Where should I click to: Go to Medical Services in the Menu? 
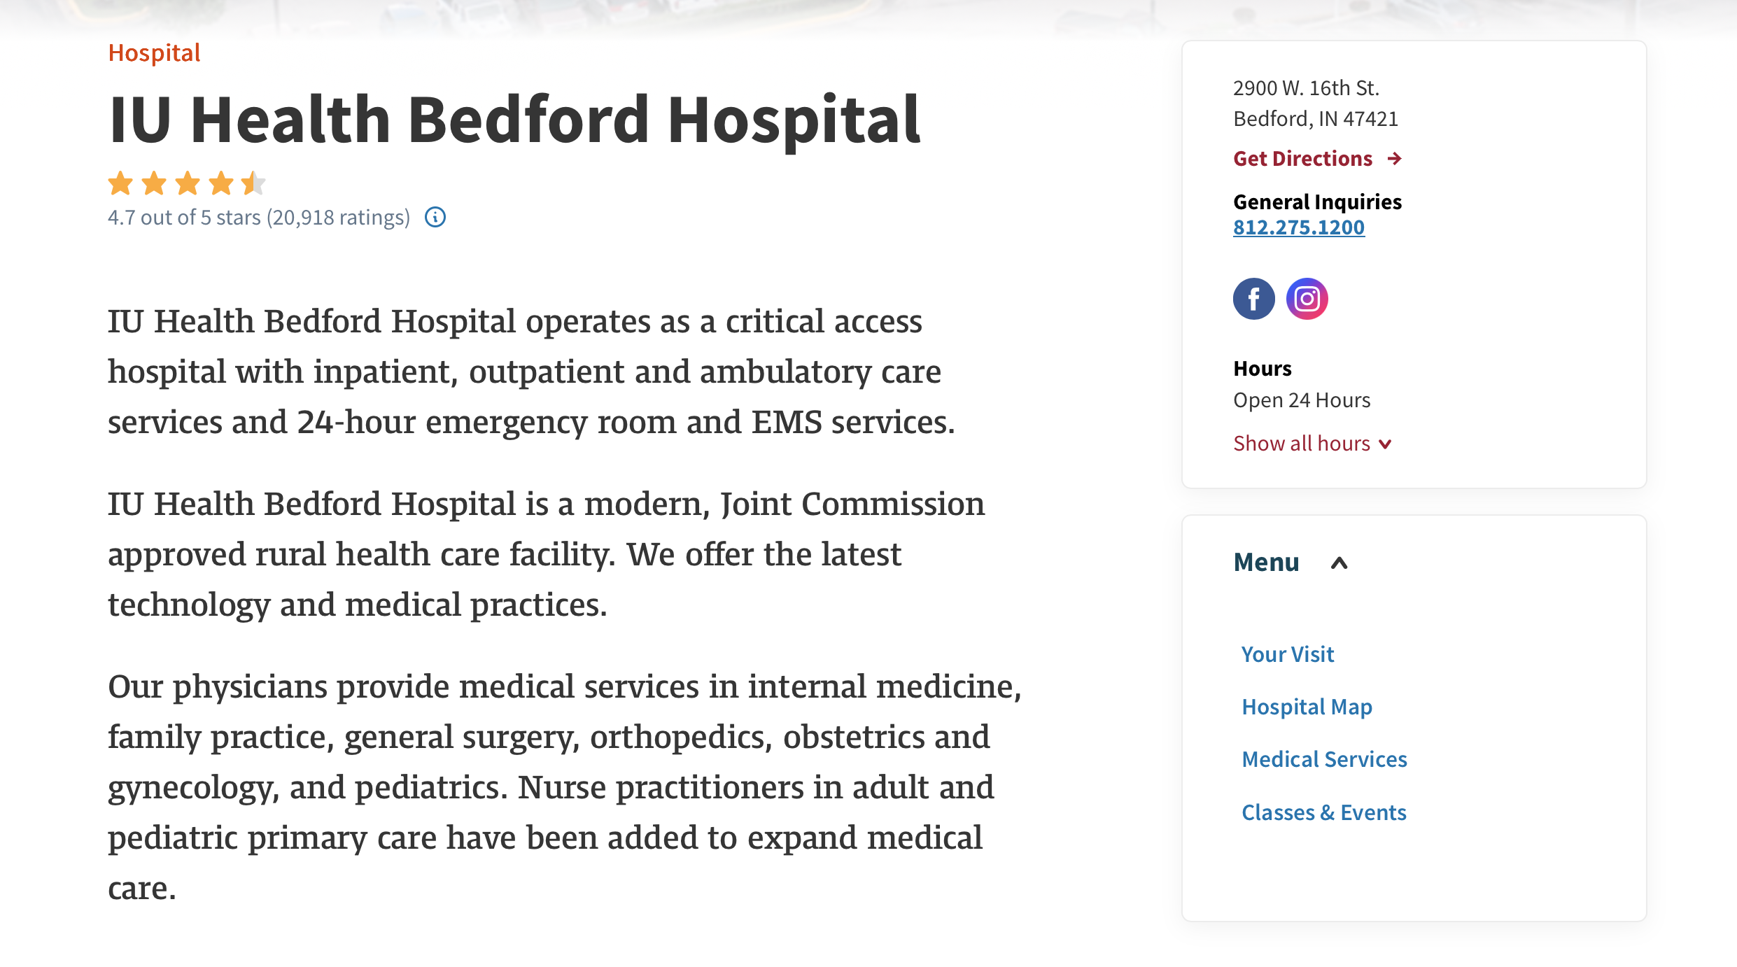(1324, 759)
